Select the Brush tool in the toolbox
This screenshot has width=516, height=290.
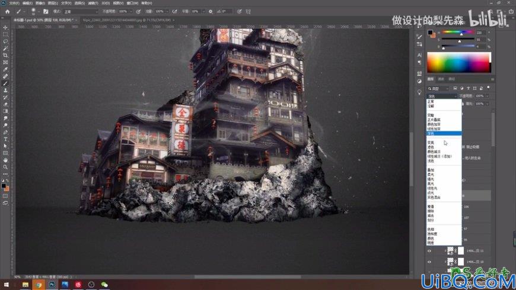pyautogui.click(x=5, y=83)
